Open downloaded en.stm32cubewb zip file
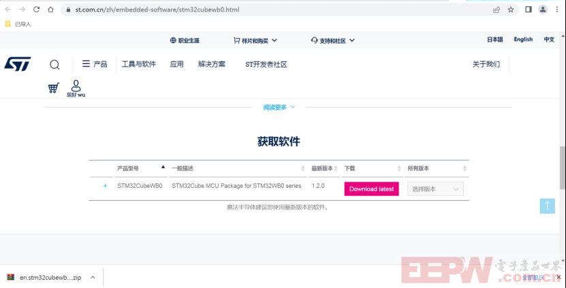 pyautogui.click(x=44, y=278)
